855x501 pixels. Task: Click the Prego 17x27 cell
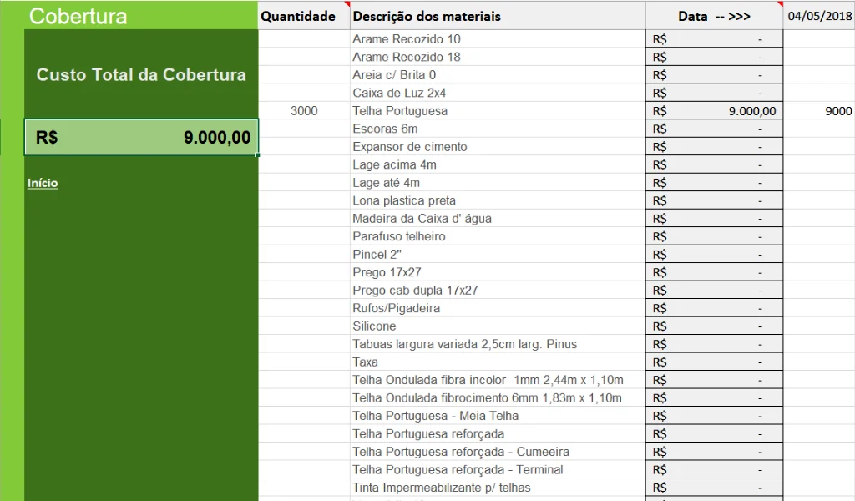pyautogui.click(x=498, y=272)
